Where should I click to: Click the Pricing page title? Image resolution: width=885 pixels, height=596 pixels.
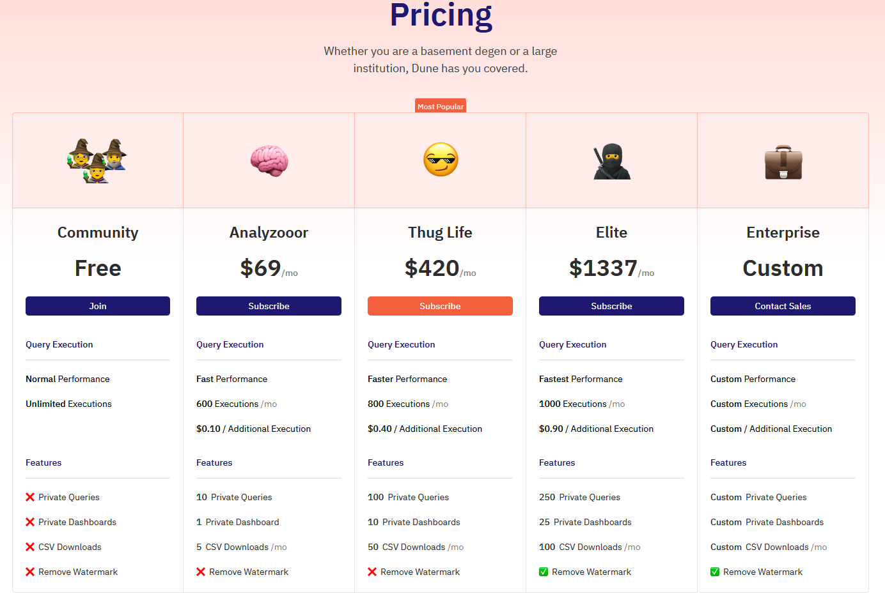pos(441,15)
